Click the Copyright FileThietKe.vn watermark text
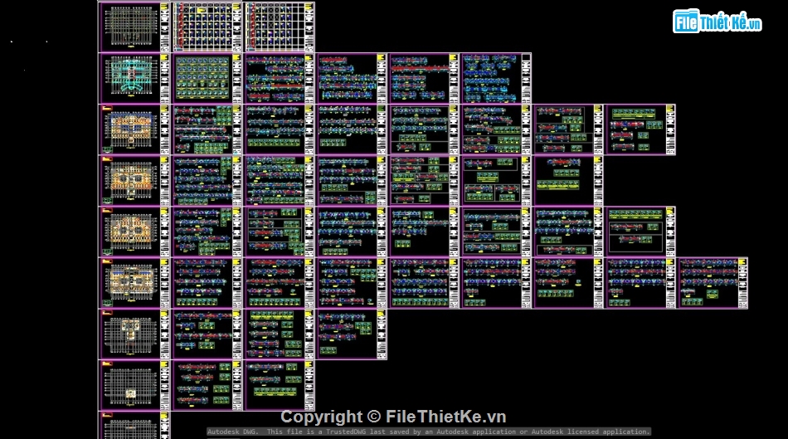 (x=393, y=417)
